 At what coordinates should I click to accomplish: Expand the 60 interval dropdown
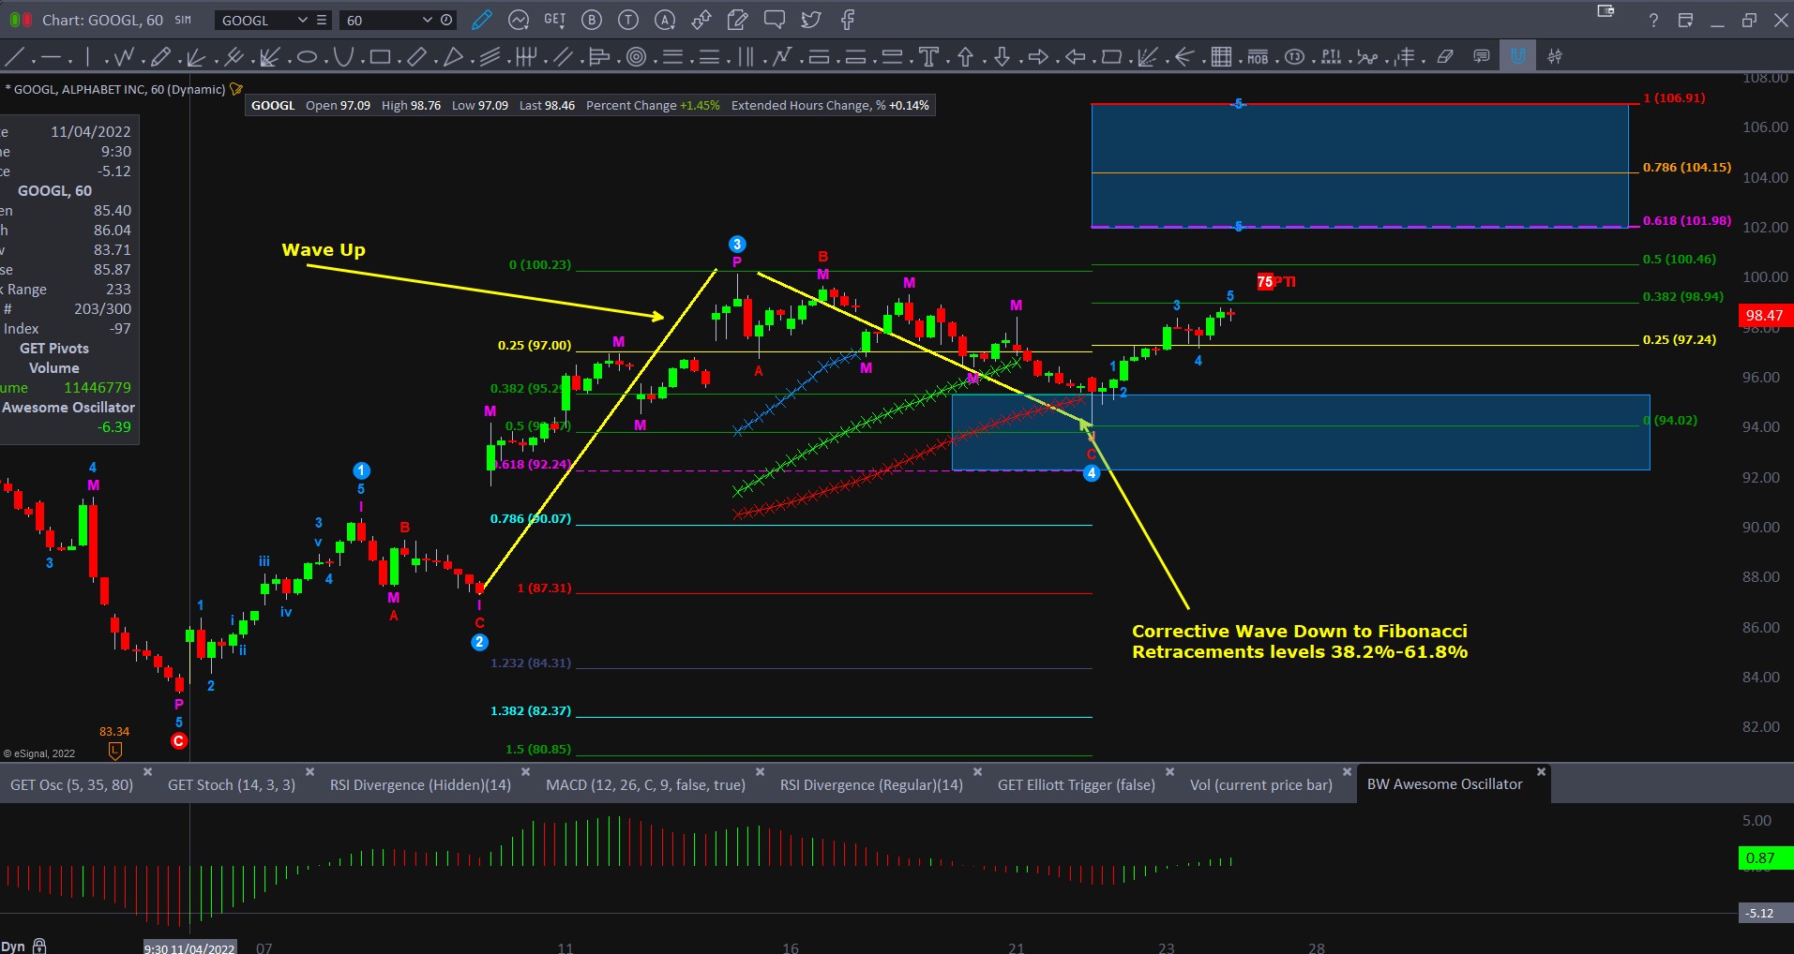(x=428, y=20)
